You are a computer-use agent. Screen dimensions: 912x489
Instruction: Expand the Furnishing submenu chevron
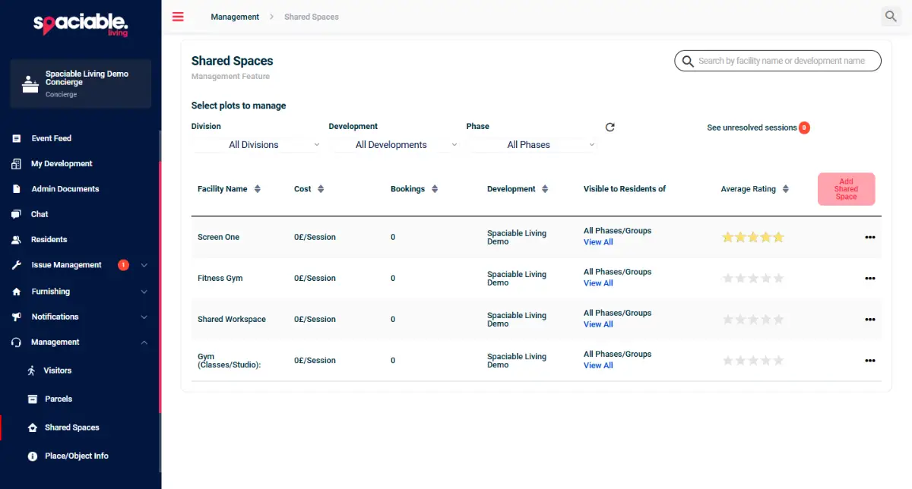click(x=144, y=292)
